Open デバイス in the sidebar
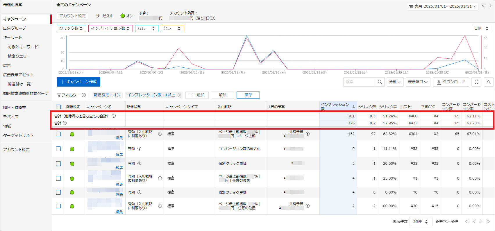 (11, 117)
